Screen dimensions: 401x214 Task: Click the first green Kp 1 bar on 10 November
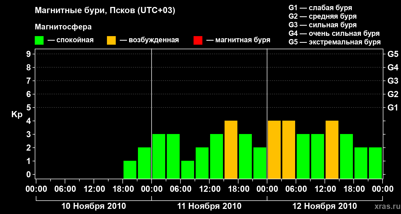coord(130,170)
